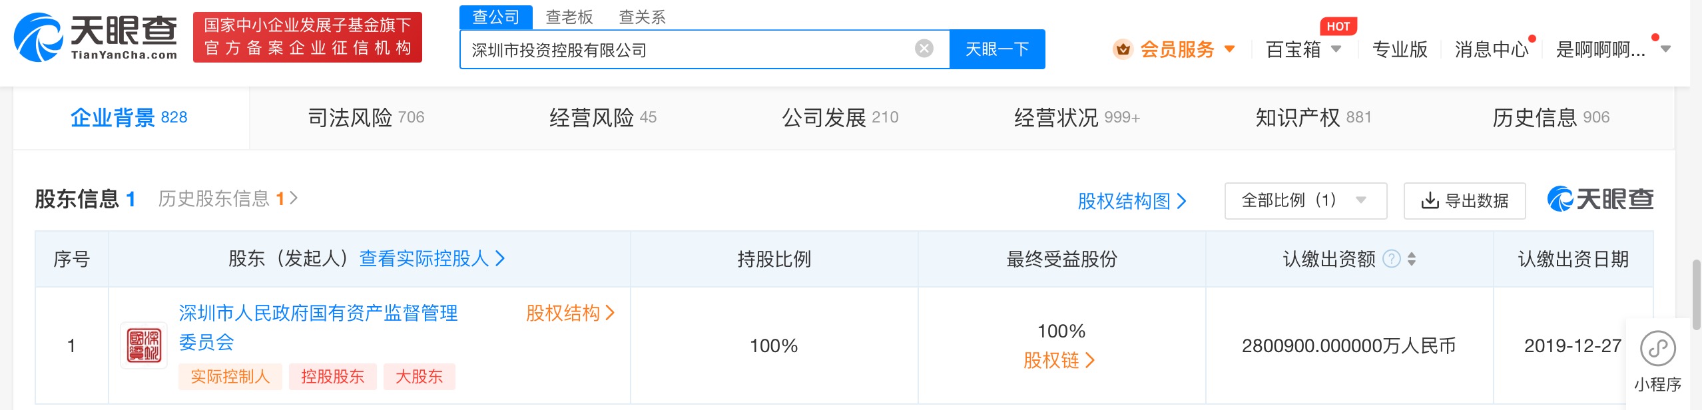Select the 查公司 search tab
1702x410 pixels.
tap(496, 17)
